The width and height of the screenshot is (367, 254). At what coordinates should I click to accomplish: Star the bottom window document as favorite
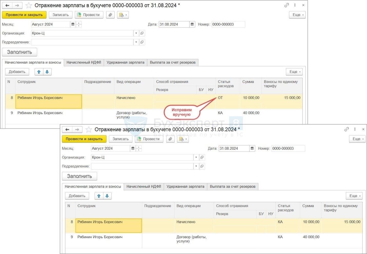[89, 129]
